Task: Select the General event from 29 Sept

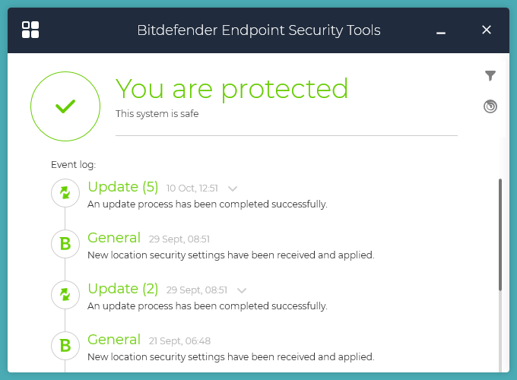Action: (x=114, y=238)
